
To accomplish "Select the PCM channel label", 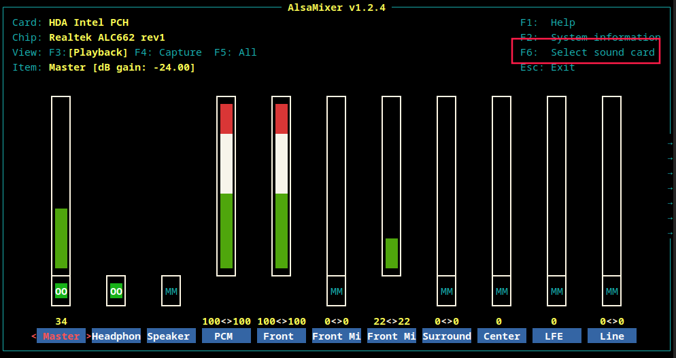I will [226, 336].
